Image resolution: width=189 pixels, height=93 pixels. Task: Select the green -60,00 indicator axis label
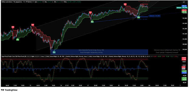click(184, 80)
